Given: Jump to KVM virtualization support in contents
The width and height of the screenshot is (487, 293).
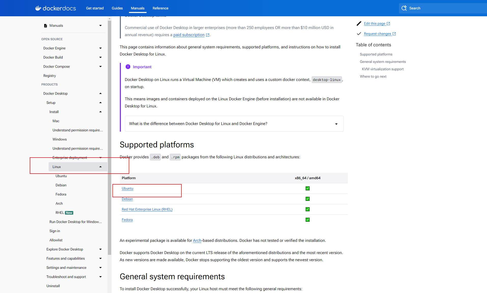Looking at the screenshot, I should (383, 69).
